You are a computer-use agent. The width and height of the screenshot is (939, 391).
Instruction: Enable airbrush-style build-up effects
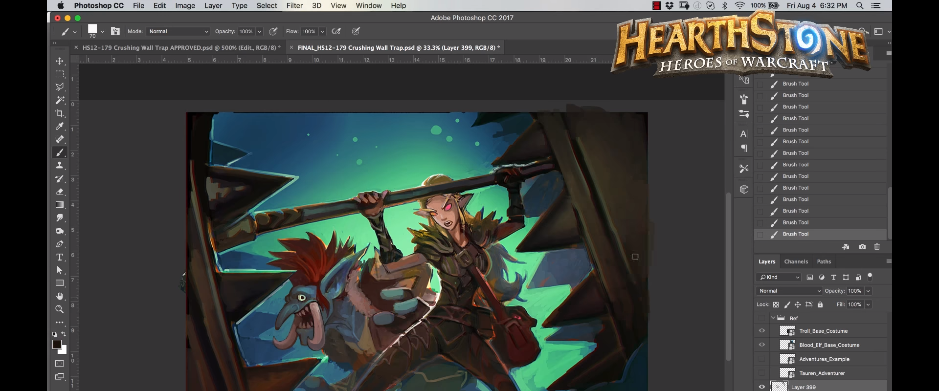pyautogui.click(x=336, y=31)
